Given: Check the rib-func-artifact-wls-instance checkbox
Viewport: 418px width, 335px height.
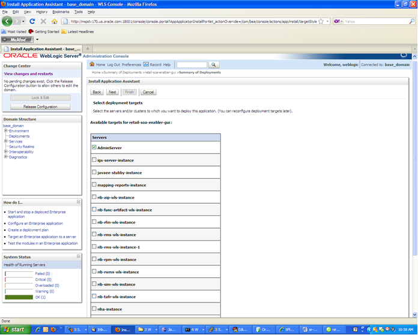Looking at the screenshot, I should 94,209.
